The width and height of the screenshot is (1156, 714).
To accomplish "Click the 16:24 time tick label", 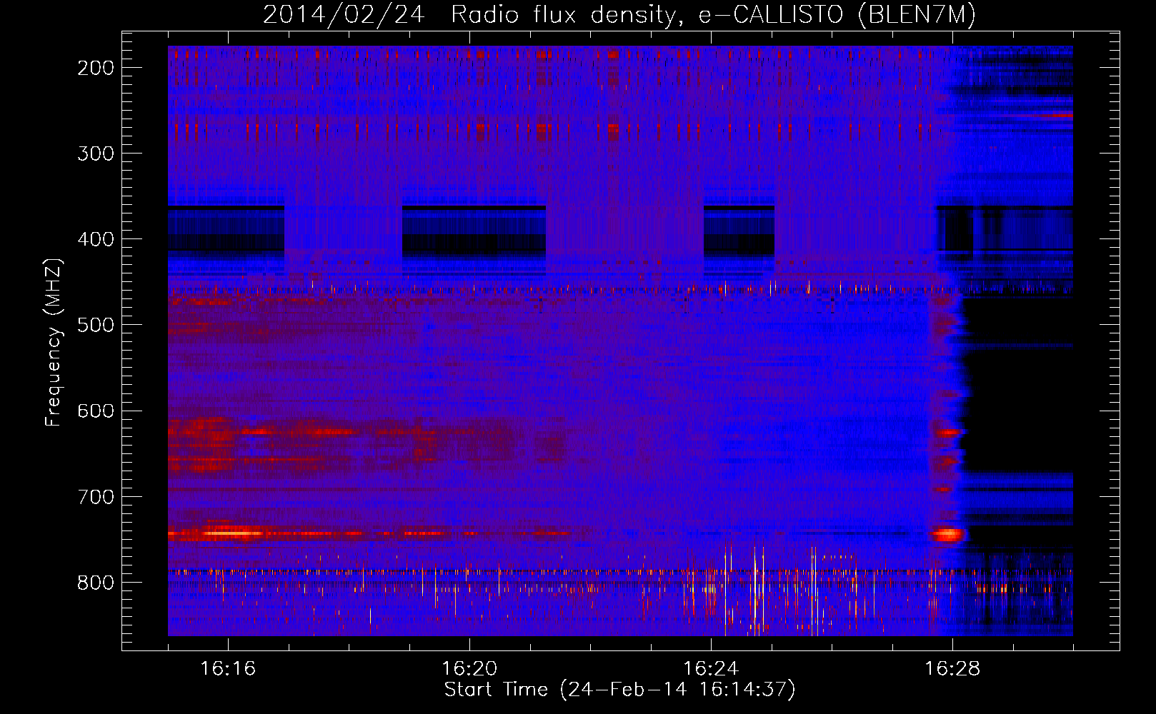I will (711, 668).
